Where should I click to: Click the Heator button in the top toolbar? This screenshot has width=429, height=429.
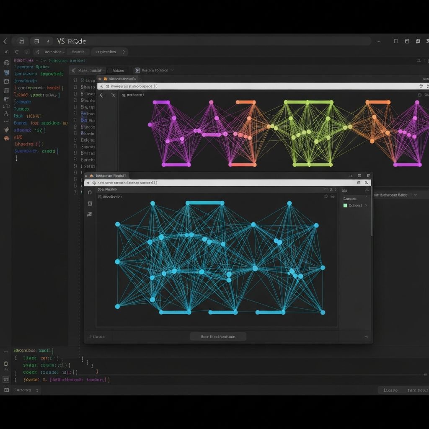tap(78, 52)
